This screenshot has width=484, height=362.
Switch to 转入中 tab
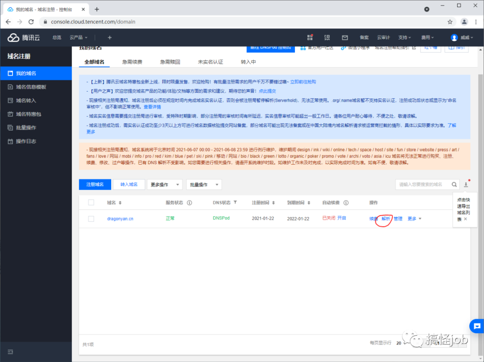[248, 62]
